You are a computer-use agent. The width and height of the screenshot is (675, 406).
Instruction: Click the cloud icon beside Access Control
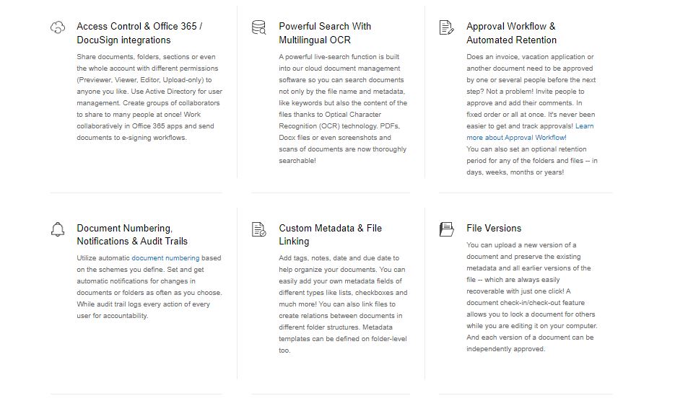[58, 27]
